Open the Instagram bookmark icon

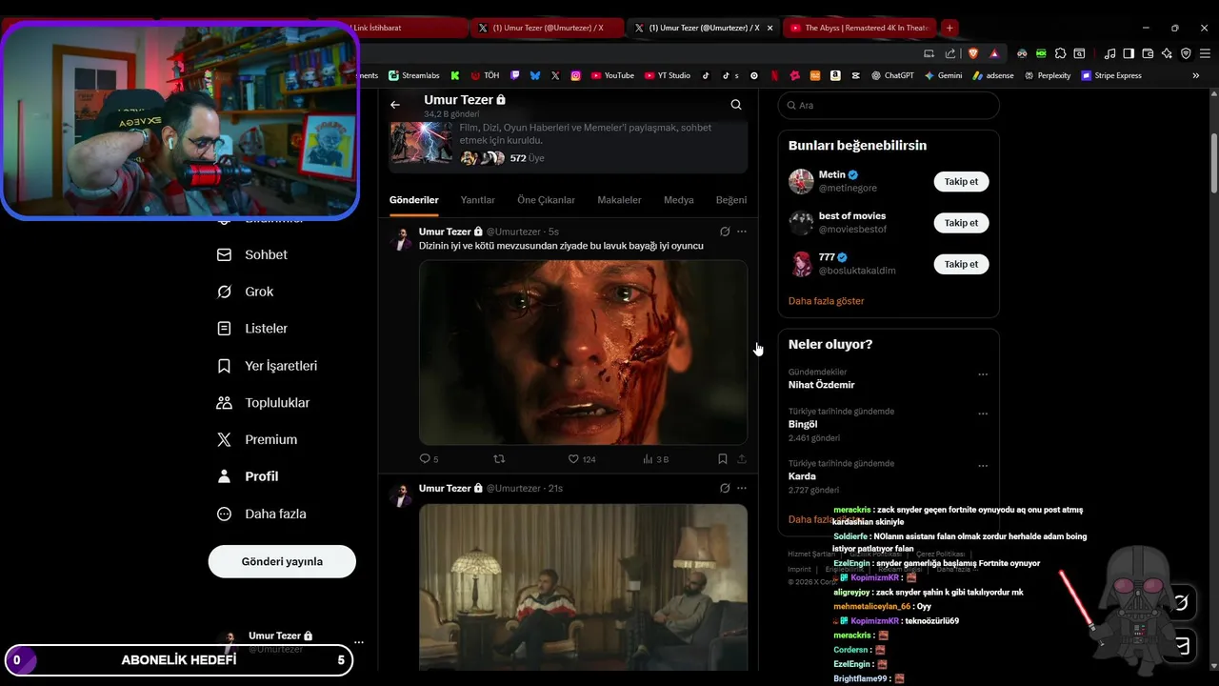[576, 75]
